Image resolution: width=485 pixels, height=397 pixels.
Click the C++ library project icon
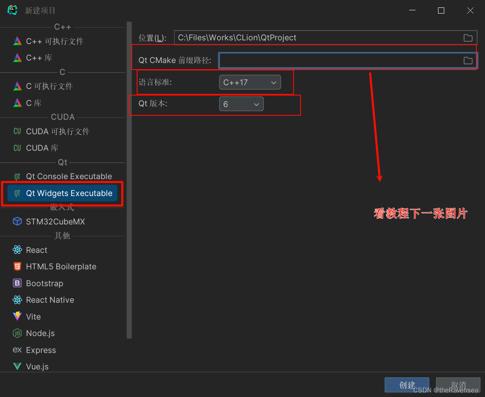pyautogui.click(x=17, y=58)
